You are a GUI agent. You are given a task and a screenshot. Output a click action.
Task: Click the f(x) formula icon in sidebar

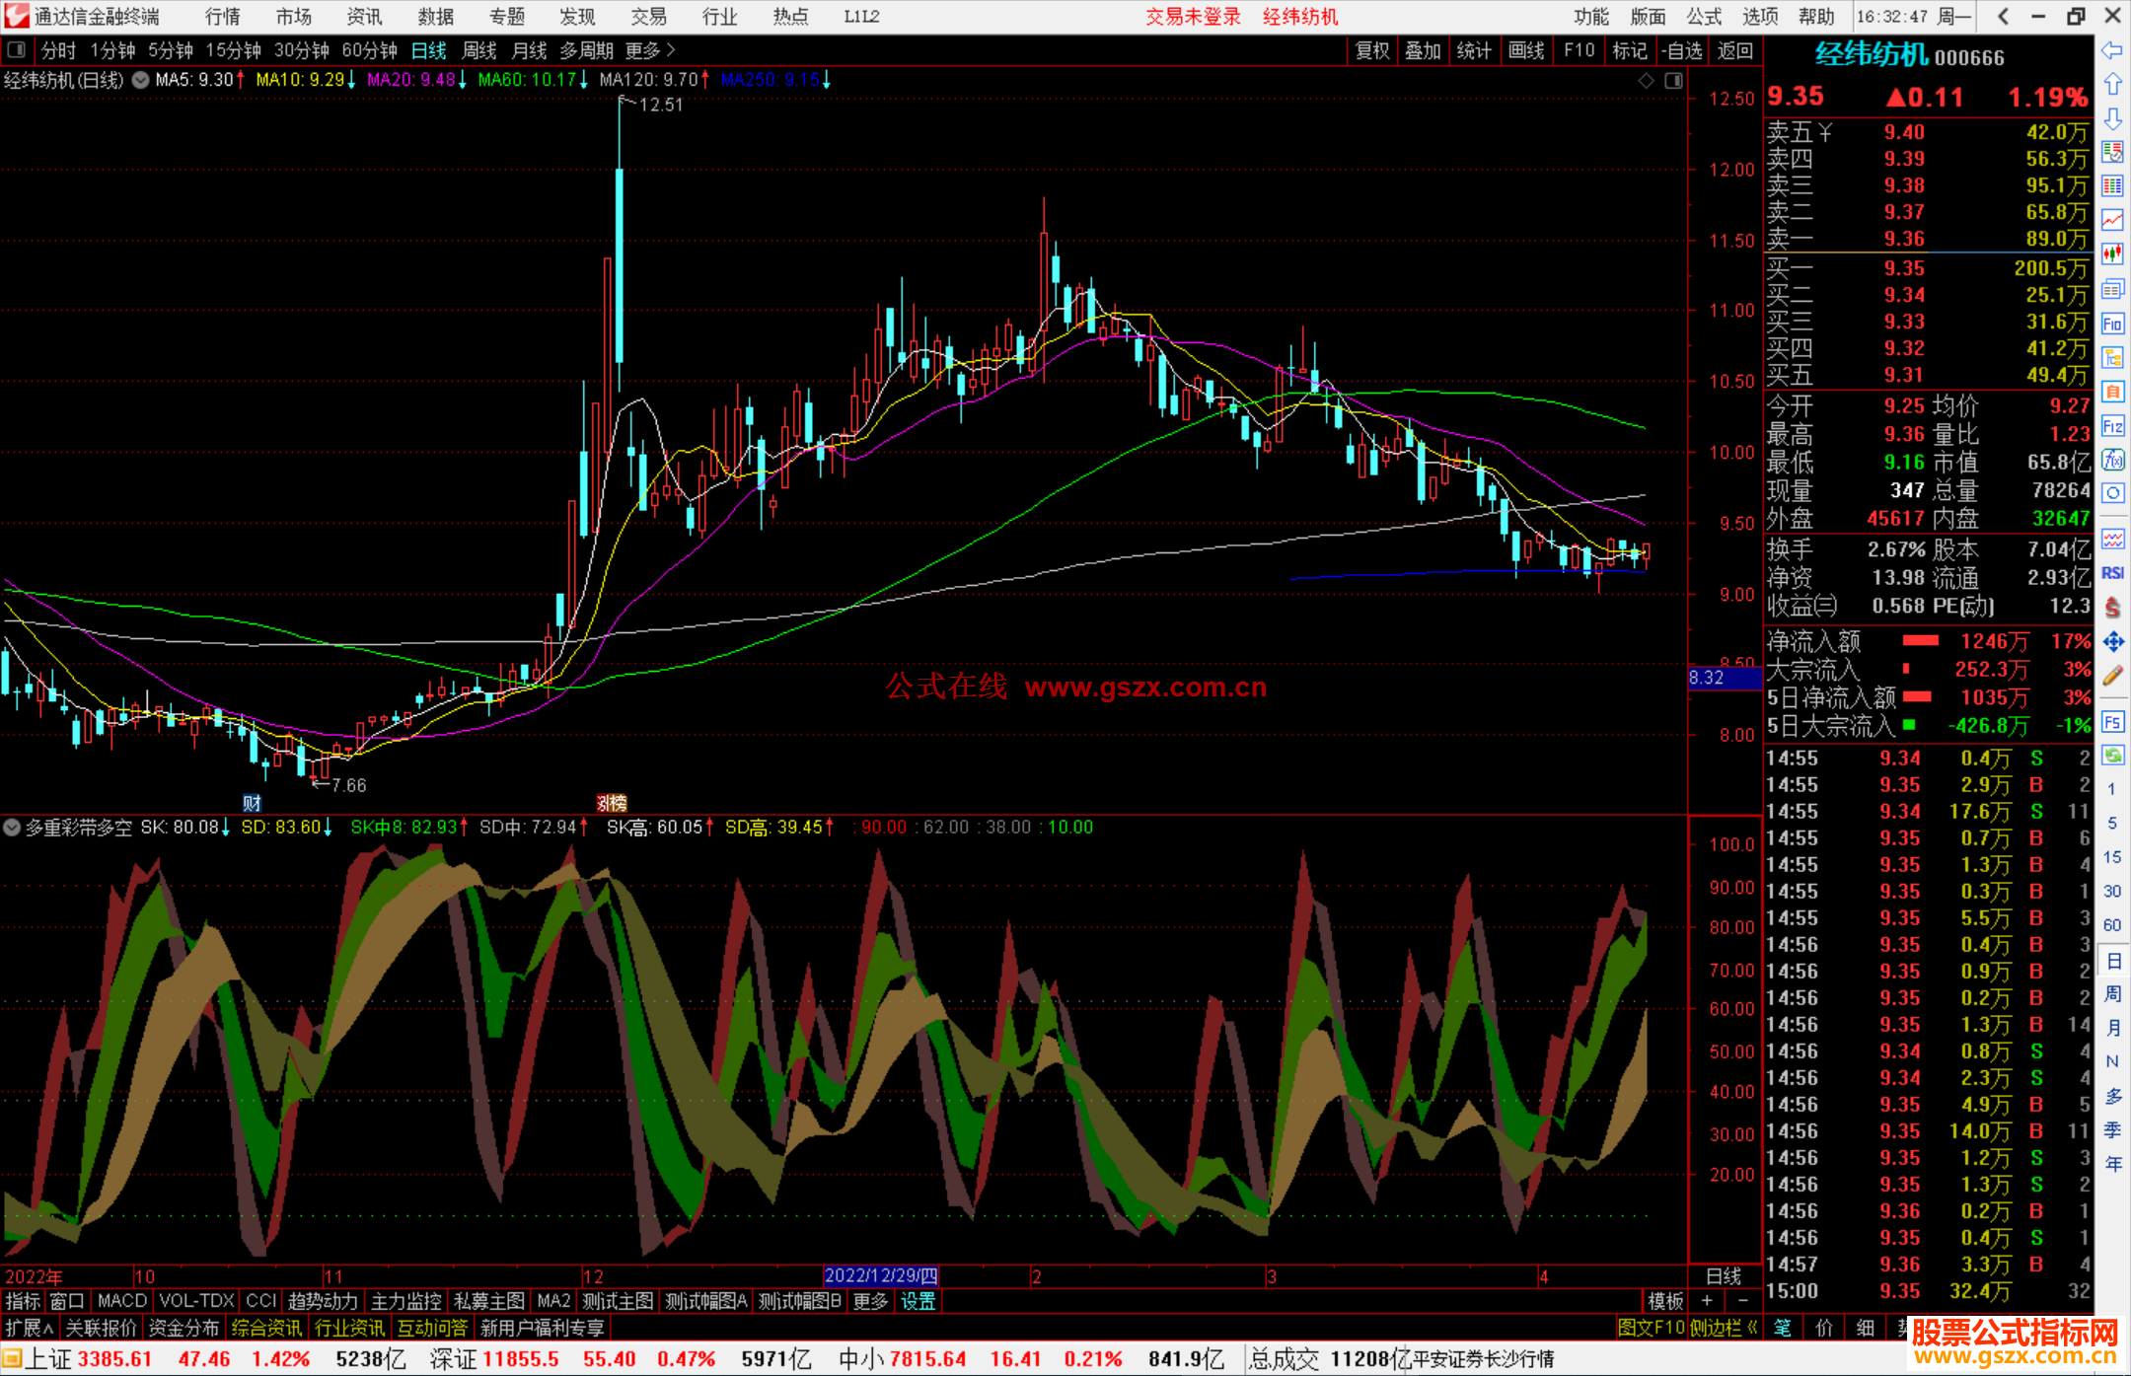click(2112, 460)
